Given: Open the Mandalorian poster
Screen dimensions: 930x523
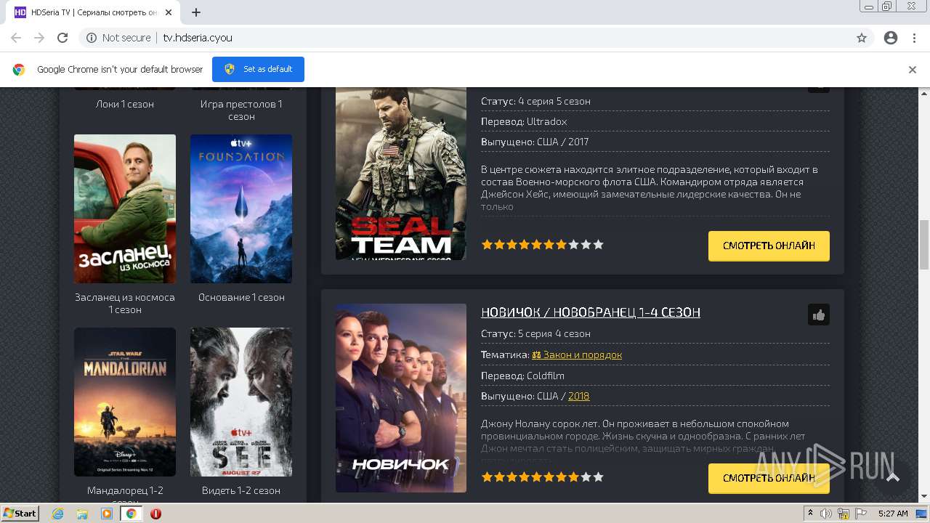Looking at the screenshot, I should [125, 402].
